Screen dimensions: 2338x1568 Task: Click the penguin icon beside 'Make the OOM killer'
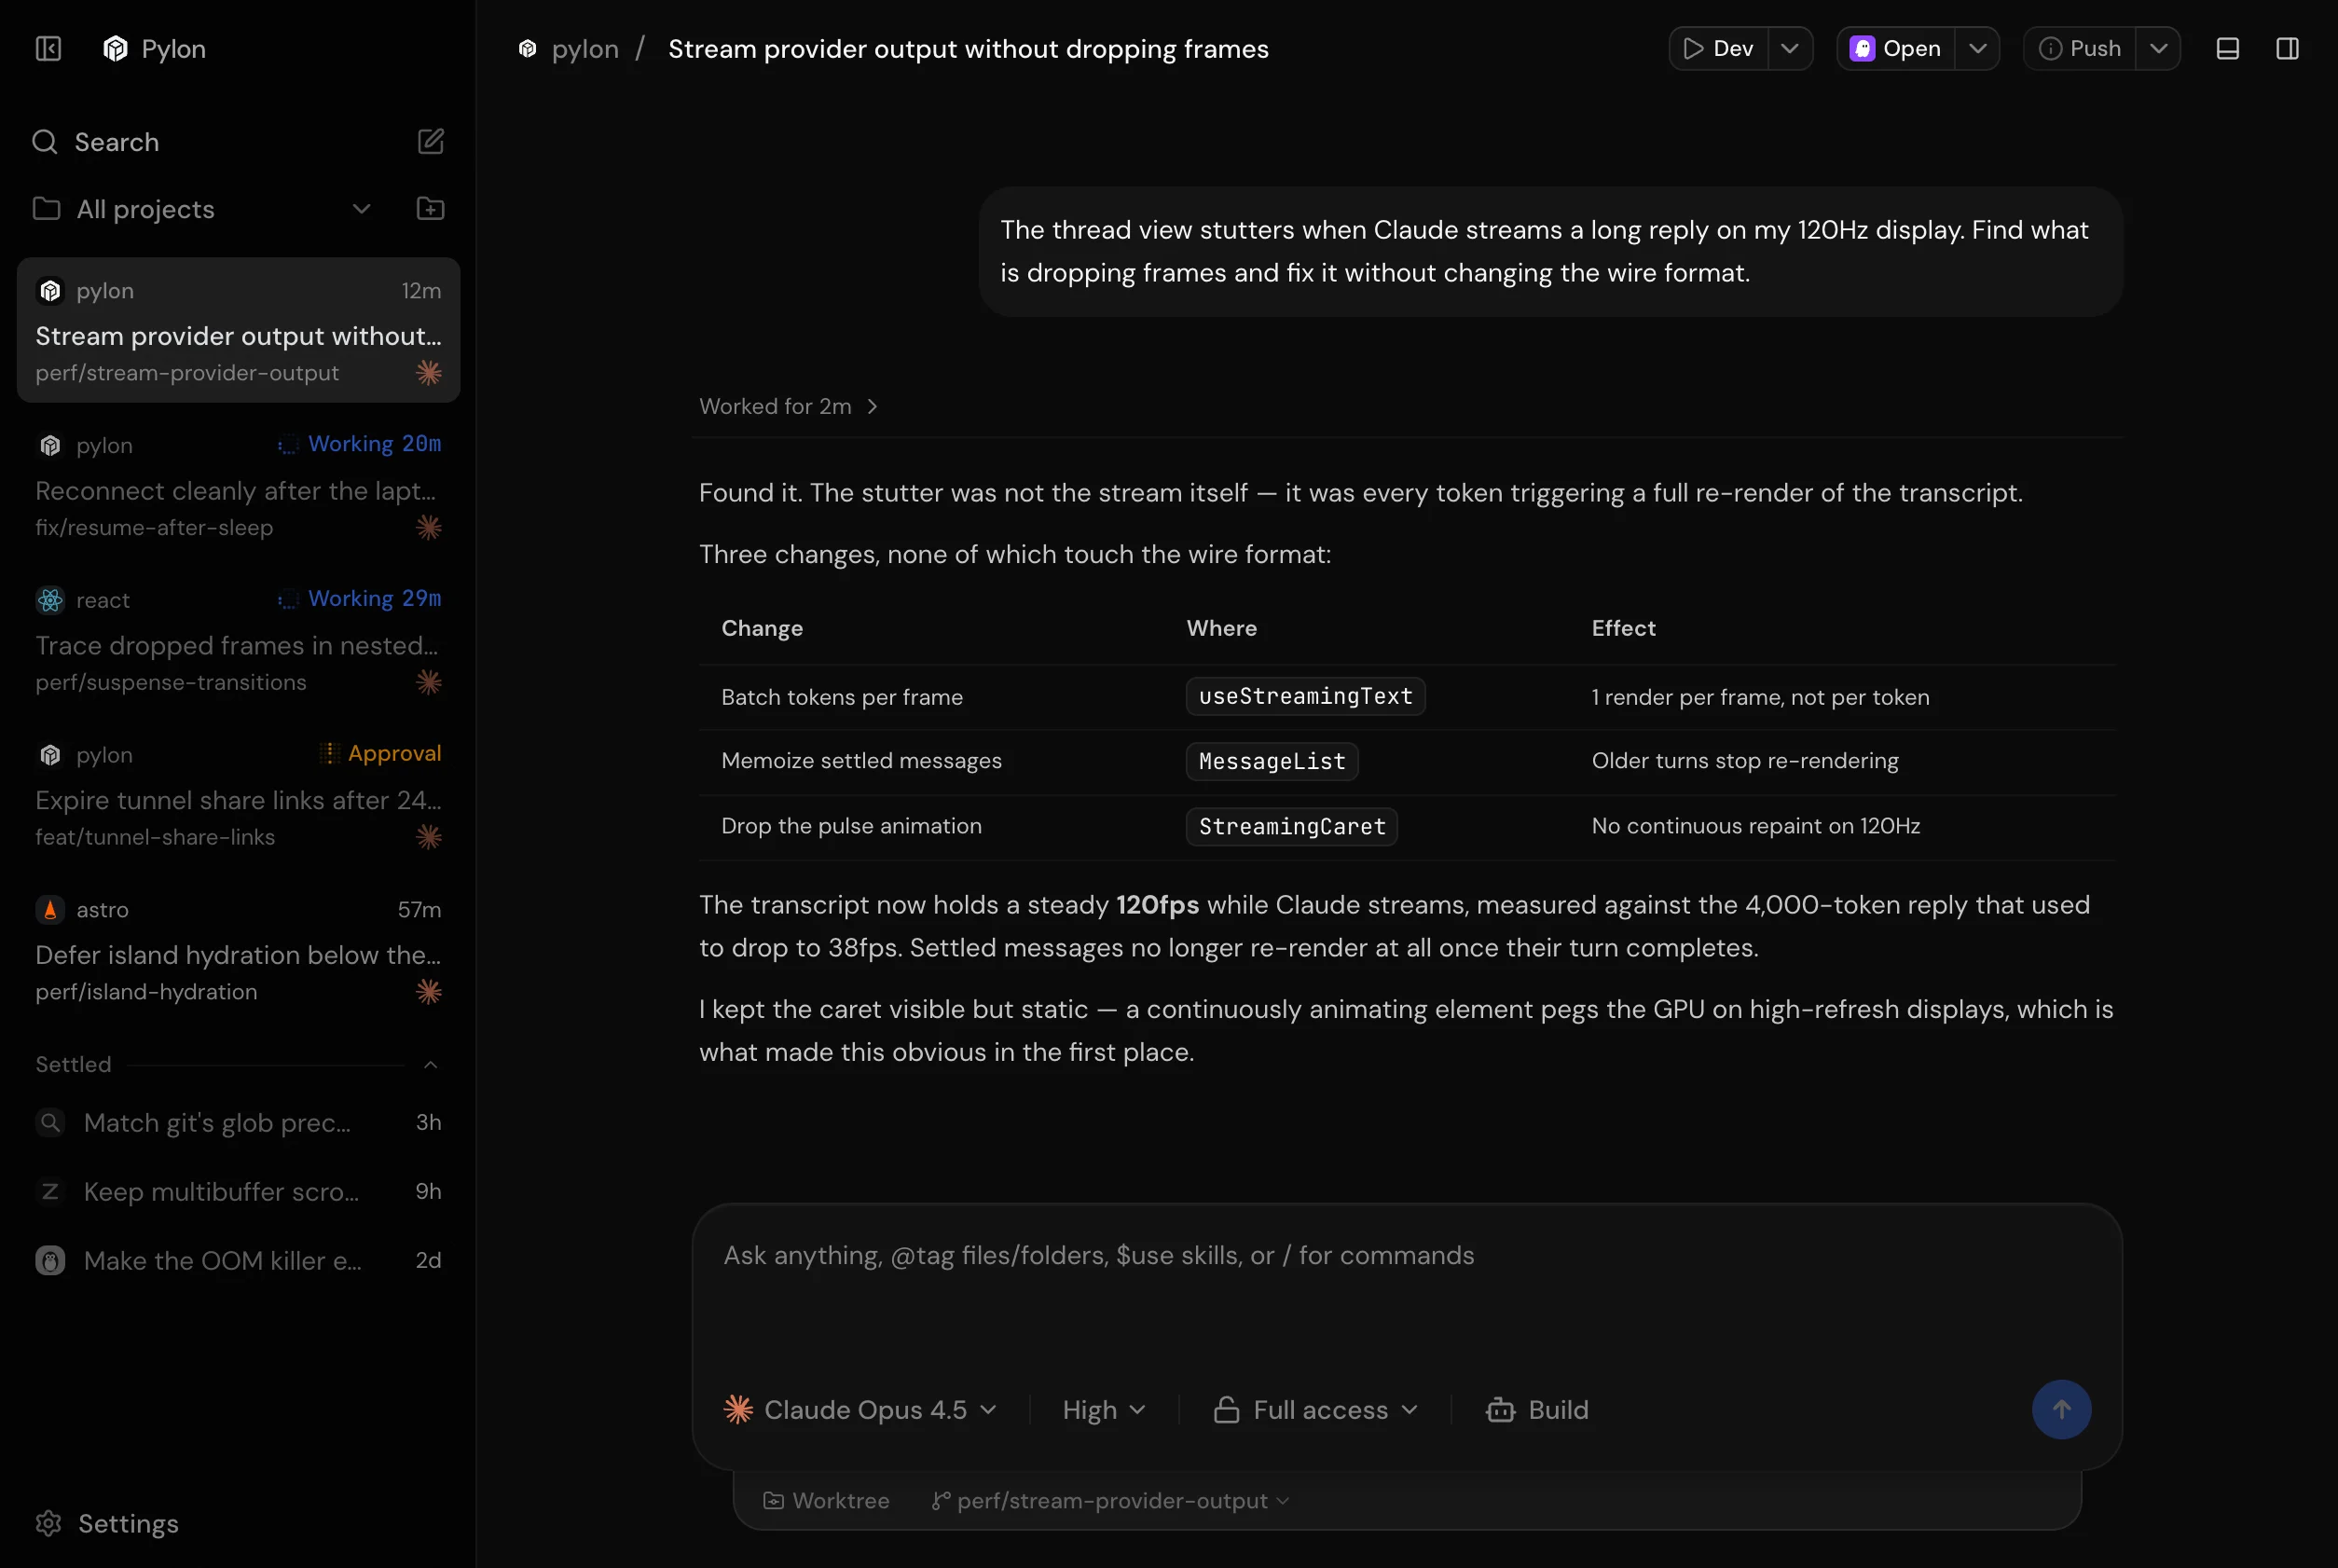pyautogui.click(x=50, y=1261)
